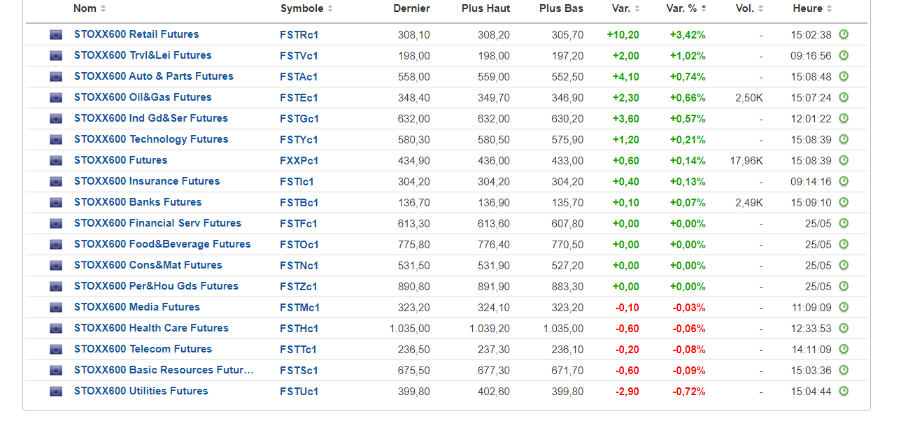Click the FXXPc1 symbol link
This screenshot has width=908, height=428.
[x=299, y=161]
